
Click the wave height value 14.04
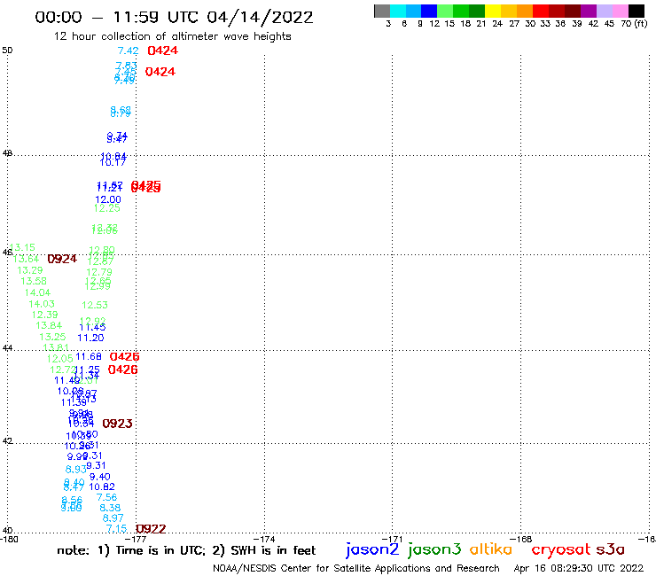(x=37, y=292)
